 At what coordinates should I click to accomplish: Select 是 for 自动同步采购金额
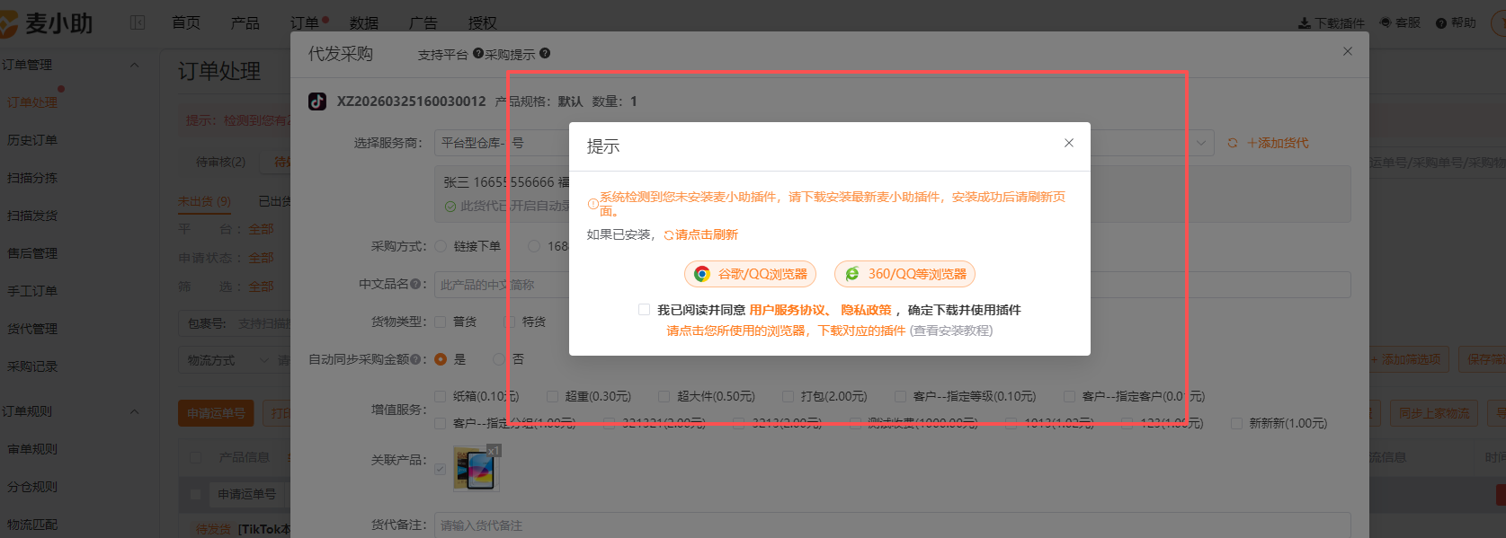[441, 359]
